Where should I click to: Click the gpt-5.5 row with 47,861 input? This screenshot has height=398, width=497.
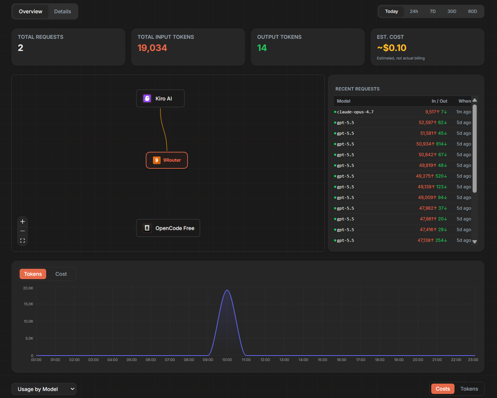[403, 219]
